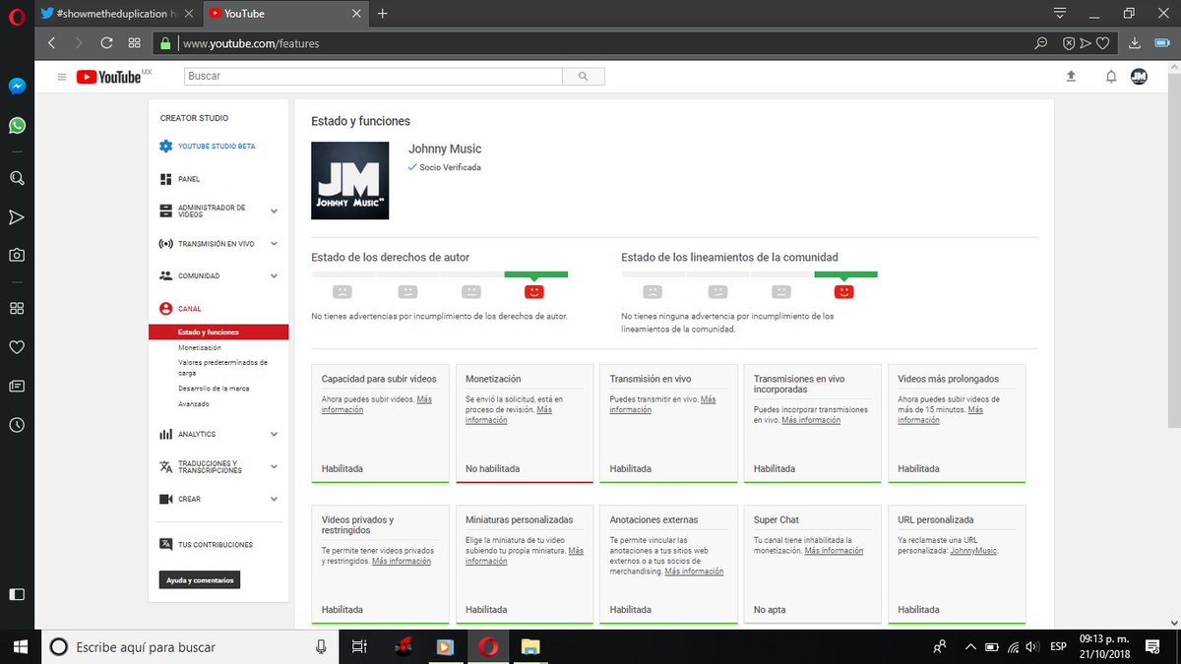
Task: Open a new browser tab
Action: point(383,14)
